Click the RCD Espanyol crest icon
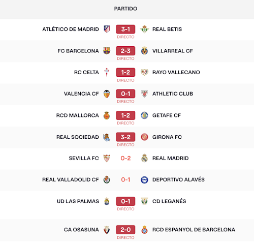Viewport: 254px width, 249px height. point(144,230)
